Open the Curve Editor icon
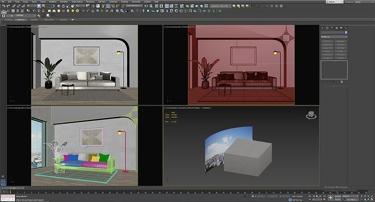This screenshot has width=375, height=202. tap(171, 6)
